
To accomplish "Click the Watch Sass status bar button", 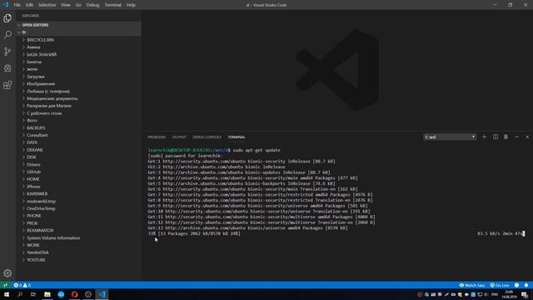I will (x=472, y=285).
